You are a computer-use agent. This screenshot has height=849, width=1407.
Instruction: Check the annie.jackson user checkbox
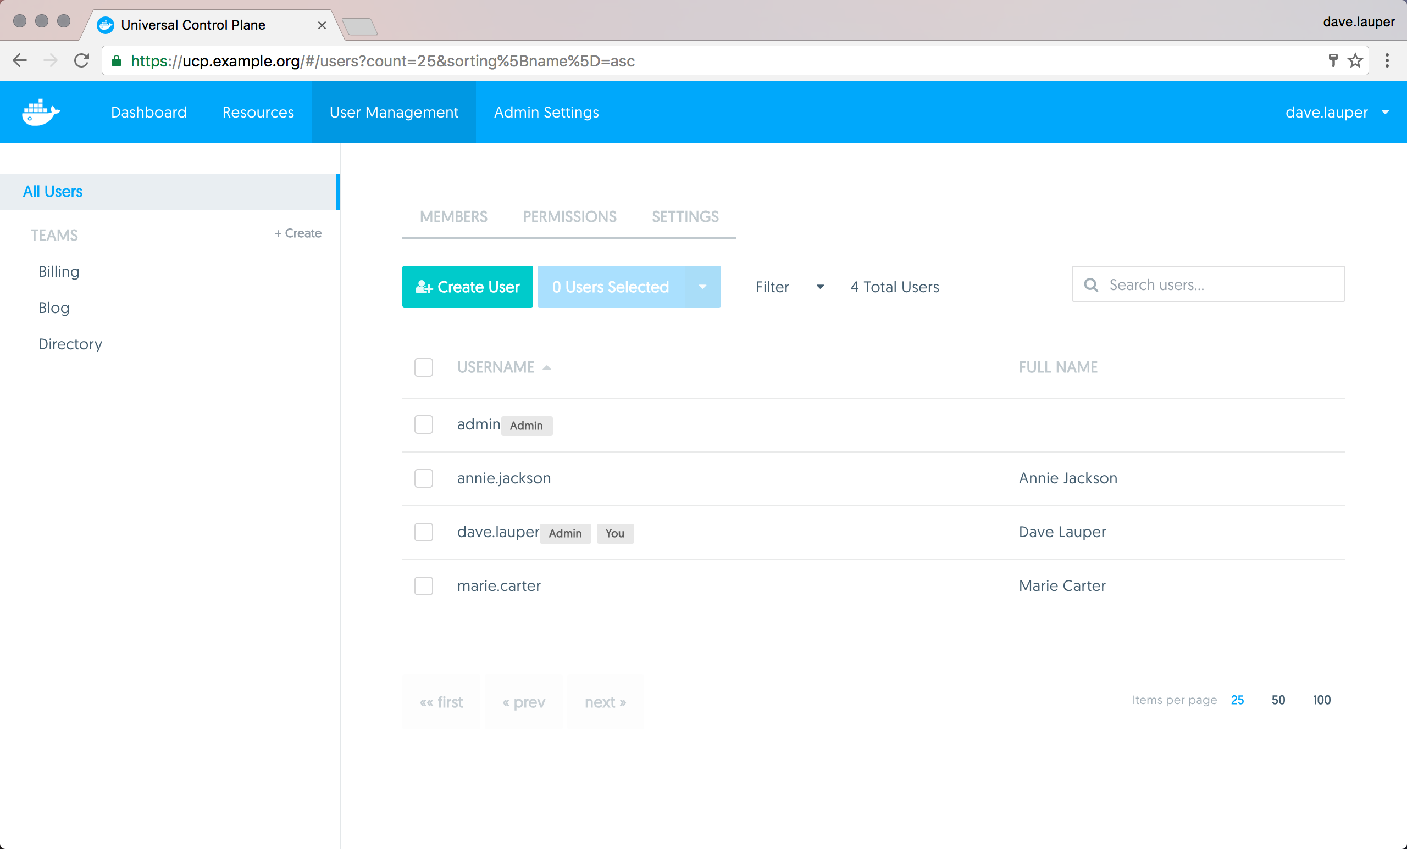click(423, 478)
